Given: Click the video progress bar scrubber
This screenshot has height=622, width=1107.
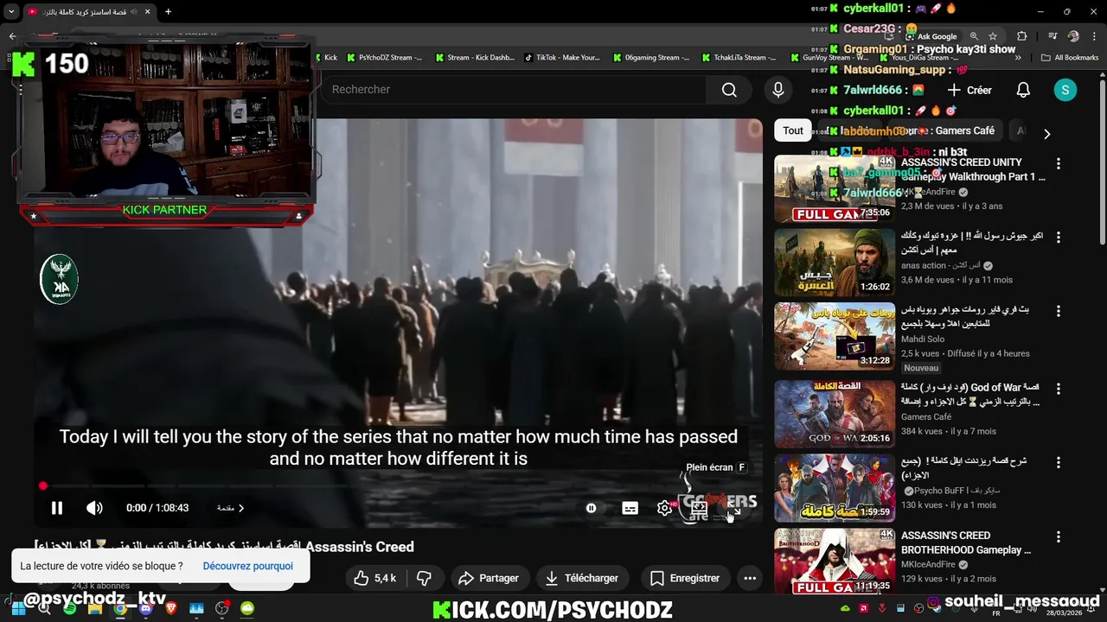Looking at the screenshot, I should click(43, 486).
